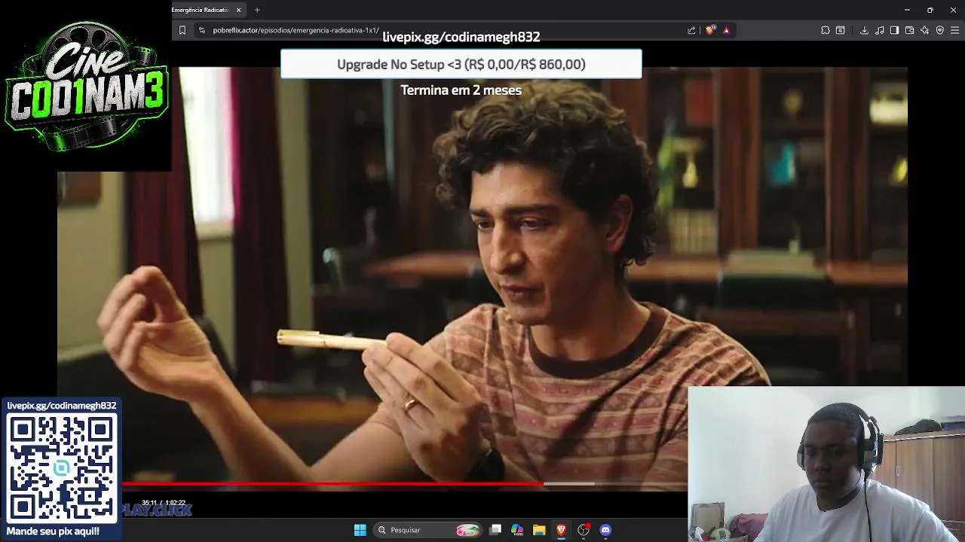Open the Windows Start button

(x=360, y=530)
